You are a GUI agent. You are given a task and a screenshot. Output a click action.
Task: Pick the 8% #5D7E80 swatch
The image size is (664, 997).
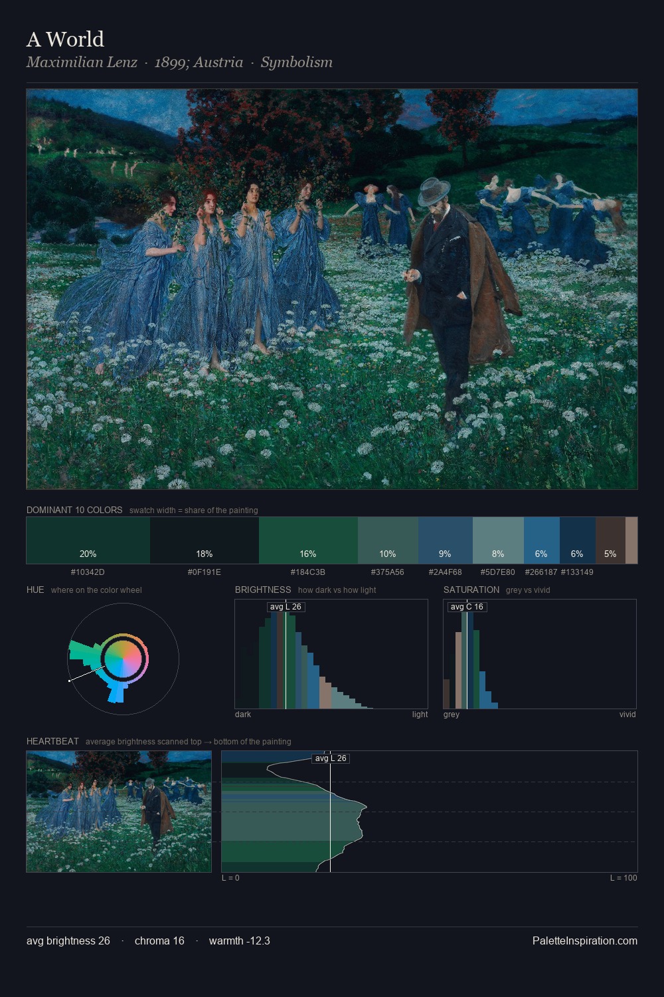(x=498, y=540)
